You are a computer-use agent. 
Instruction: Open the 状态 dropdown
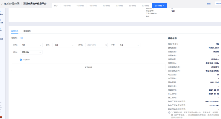(31, 52)
